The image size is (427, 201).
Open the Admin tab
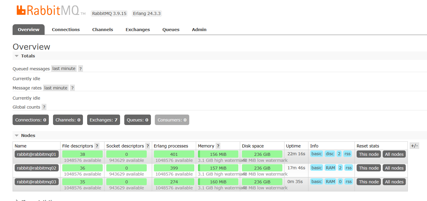(x=199, y=29)
